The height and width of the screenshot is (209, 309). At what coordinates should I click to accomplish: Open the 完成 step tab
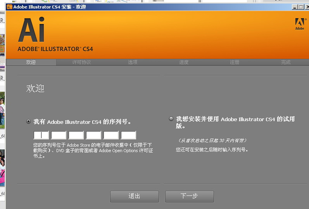click(286, 62)
